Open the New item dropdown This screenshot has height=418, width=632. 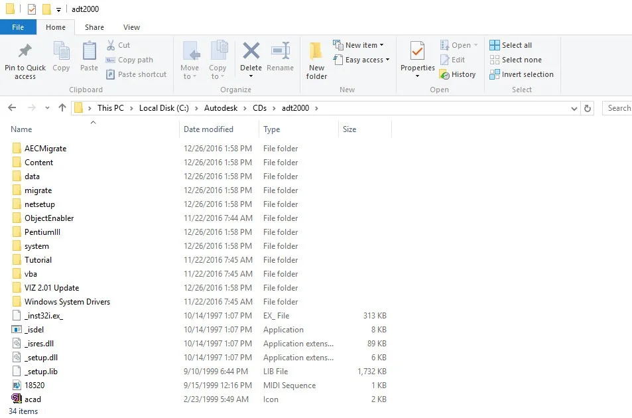coord(359,45)
